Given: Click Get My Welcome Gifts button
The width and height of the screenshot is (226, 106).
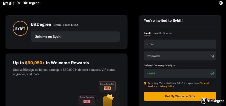Looking at the screenshot, I should [180, 96].
